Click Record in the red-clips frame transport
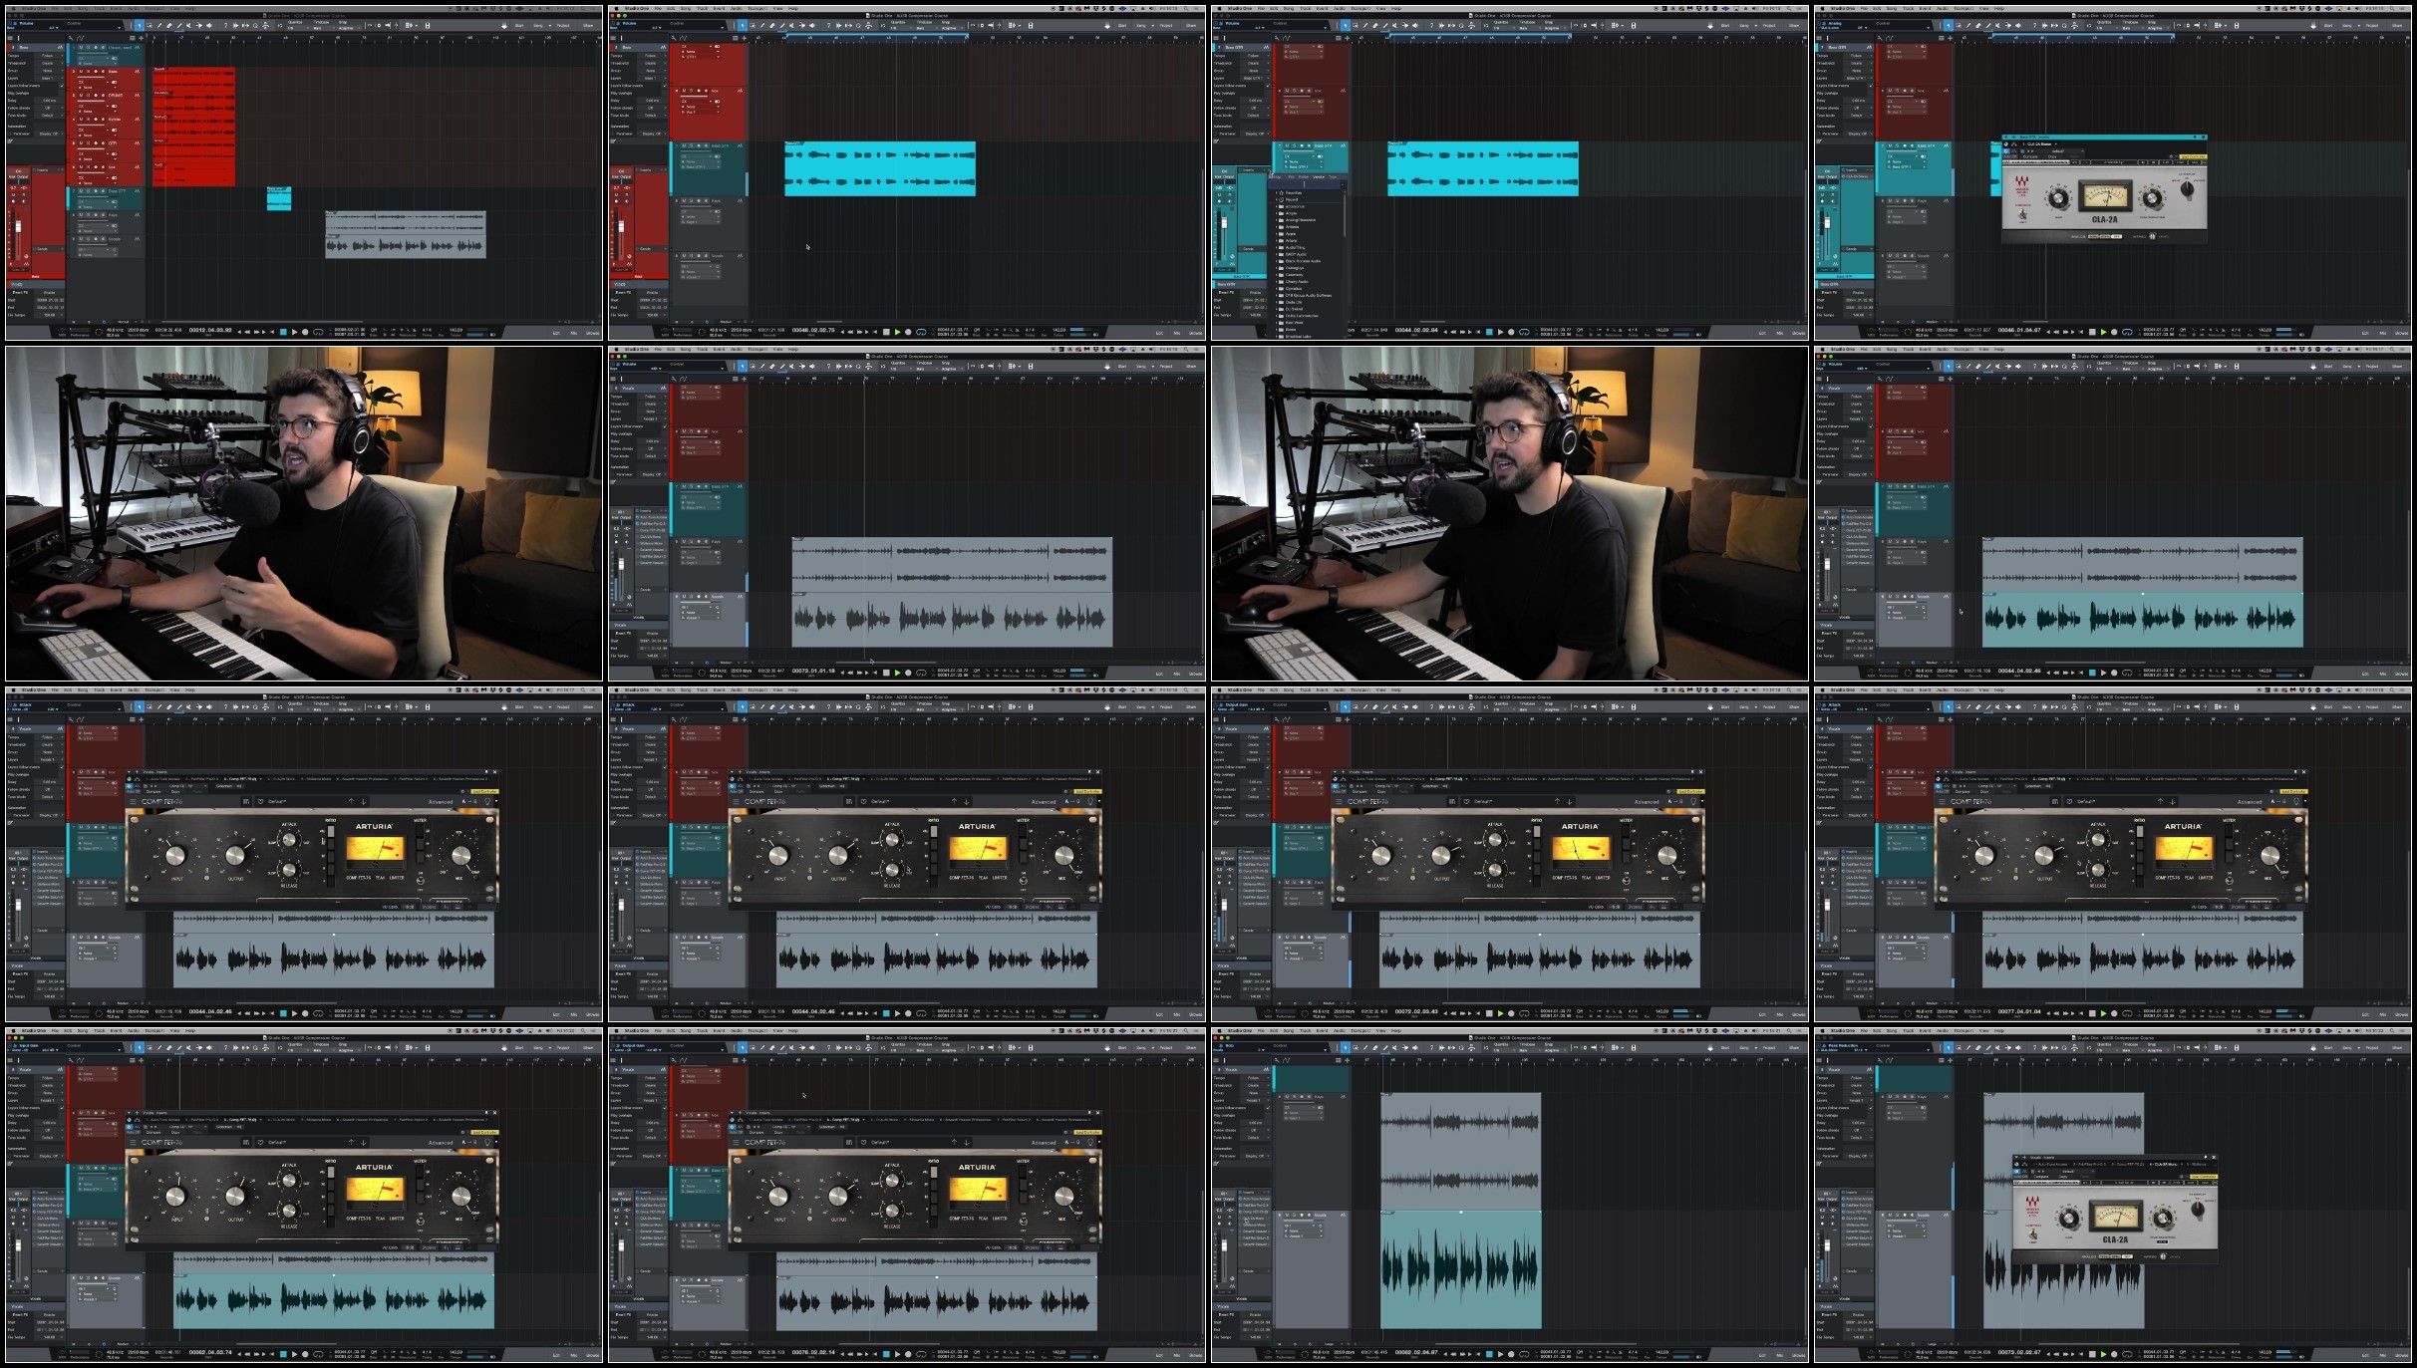 305,332
